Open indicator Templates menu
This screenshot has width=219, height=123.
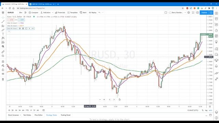[73, 13]
